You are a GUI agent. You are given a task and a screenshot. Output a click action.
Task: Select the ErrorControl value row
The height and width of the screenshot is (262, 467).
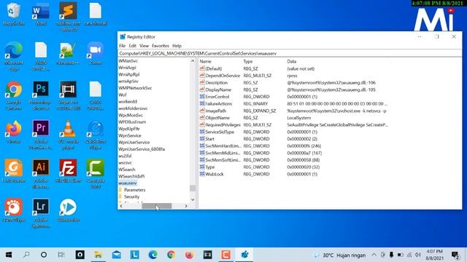point(294,97)
